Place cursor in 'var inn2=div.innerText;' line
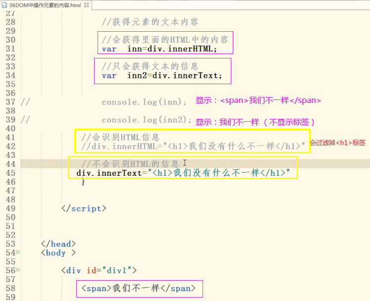This screenshot has width=370, height=301. coord(162,75)
